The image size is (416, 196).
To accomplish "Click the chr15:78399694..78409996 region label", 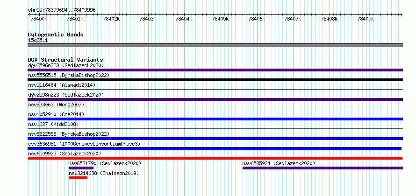I will coord(62,10).
